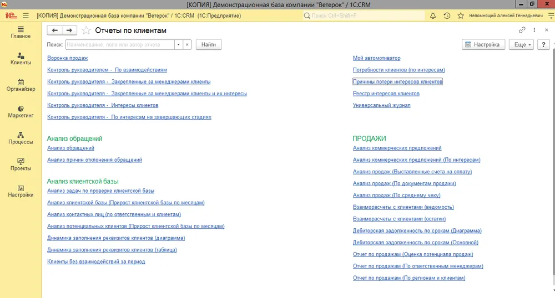
Task: Open report Мой автомотиватор
Action: (x=377, y=58)
